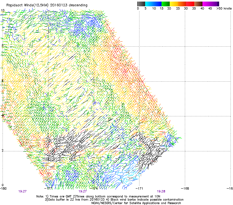The width and height of the screenshot is (233, 205).
Task: Click the purple "19:28" time label
Action: click(x=161, y=191)
